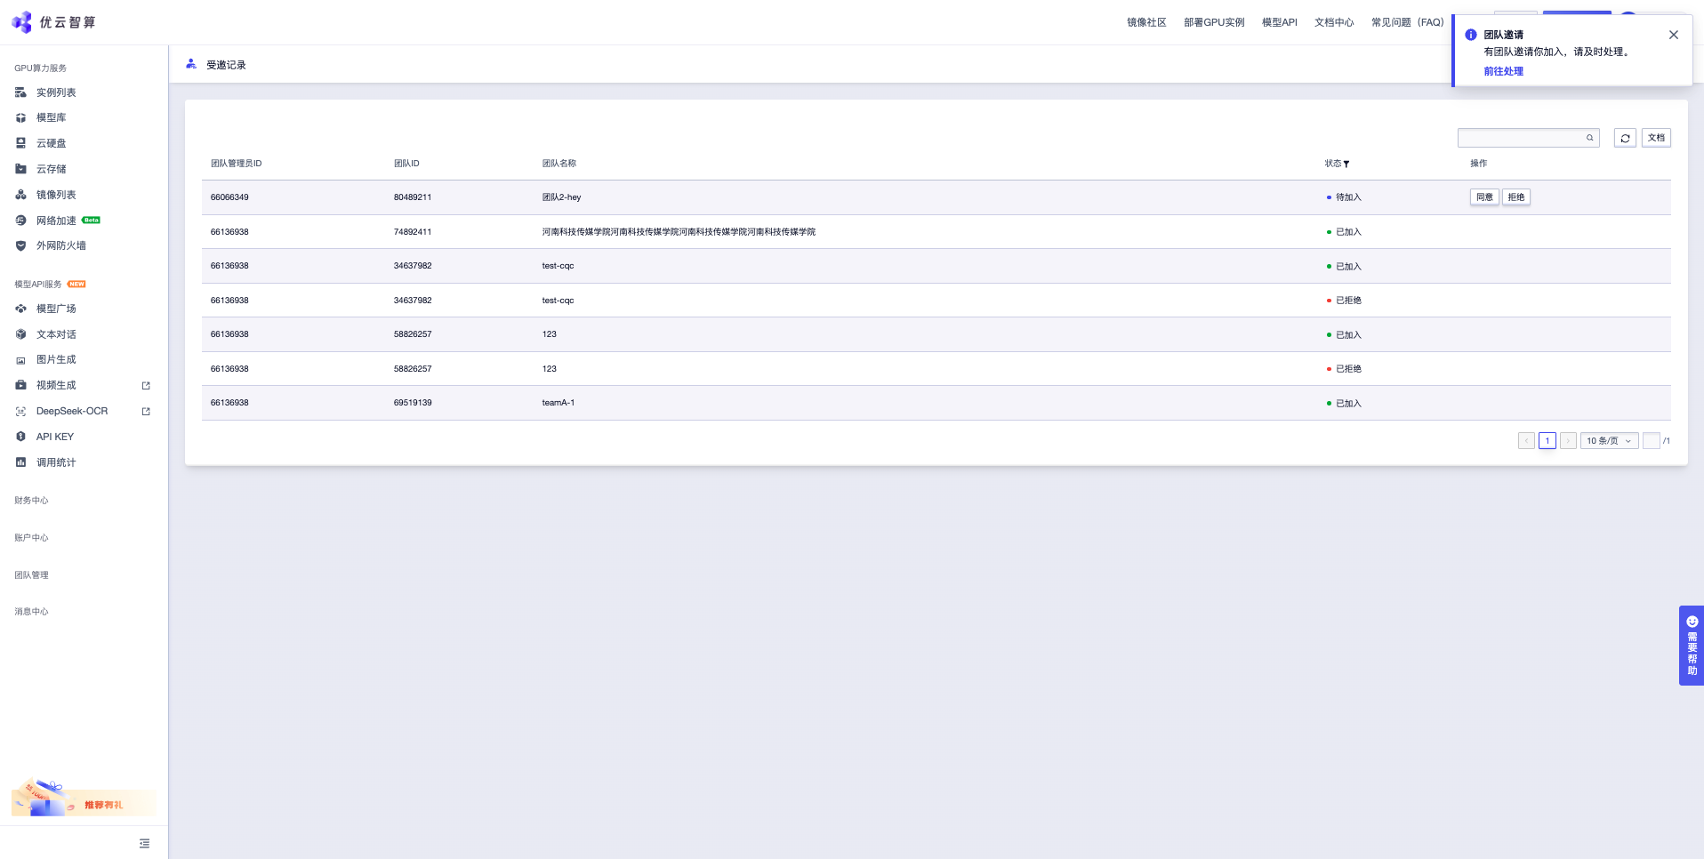Open the 实例列表 sidebar item
This screenshot has height=859, width=1704.
tap(55, 92)
